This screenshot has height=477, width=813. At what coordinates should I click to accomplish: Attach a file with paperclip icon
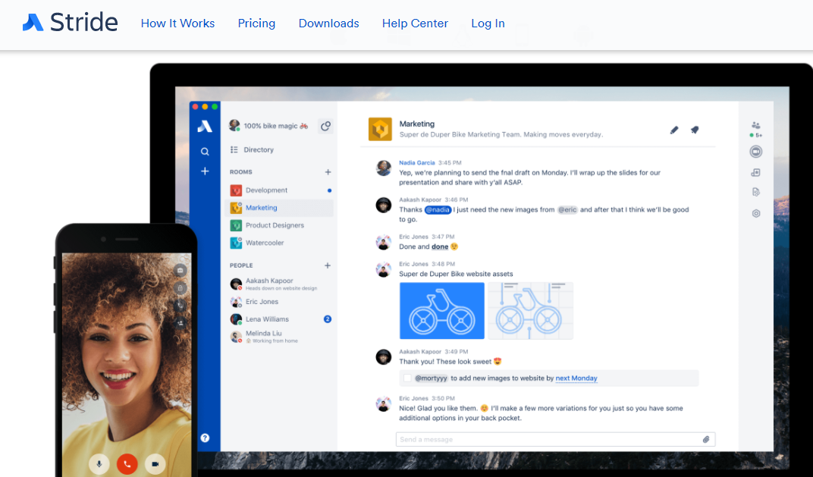705,439
